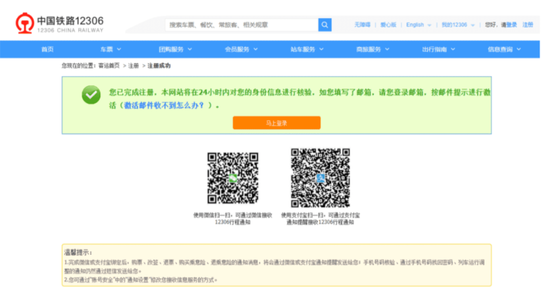The width and height of the screenshot is (541, 289).
Task: Expand the 会员服务 navigation menu
Action: 241,49
